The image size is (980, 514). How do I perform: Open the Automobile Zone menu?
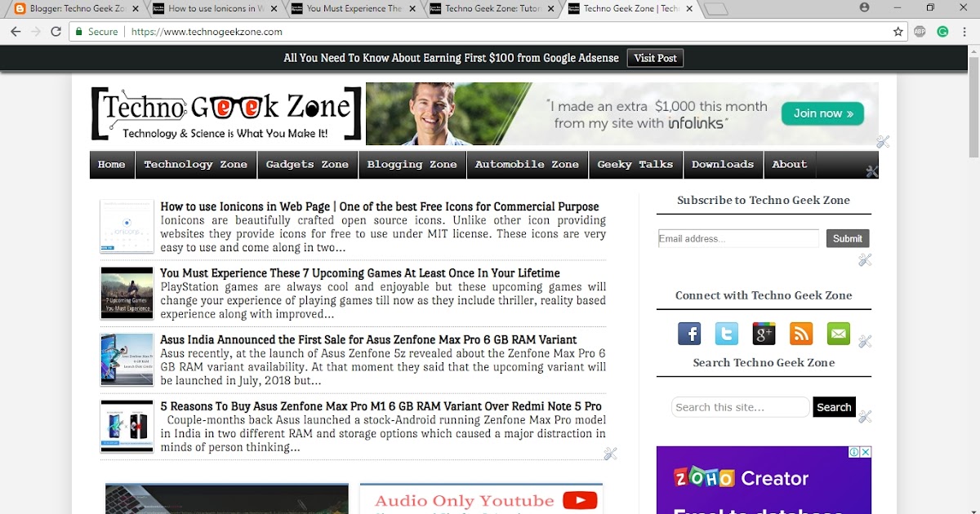(527, 165)
